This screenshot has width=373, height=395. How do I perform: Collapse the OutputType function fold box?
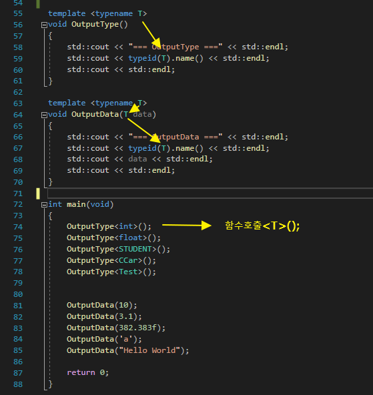44,25
